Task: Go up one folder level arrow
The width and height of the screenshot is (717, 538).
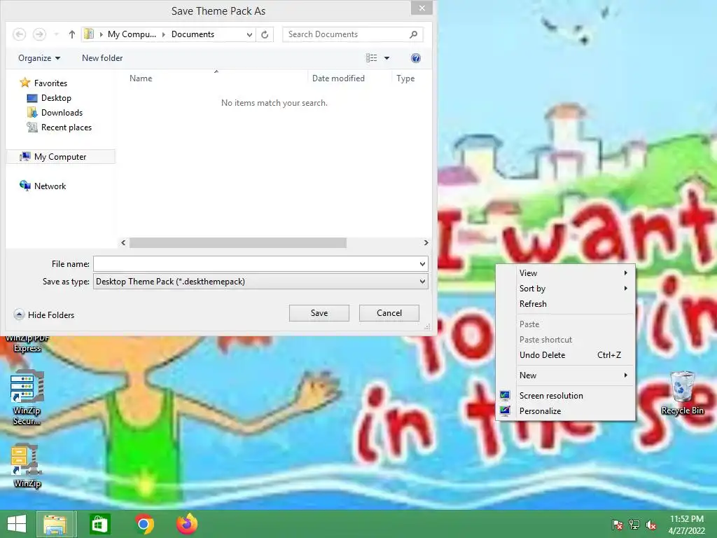Action: point(72,34)
